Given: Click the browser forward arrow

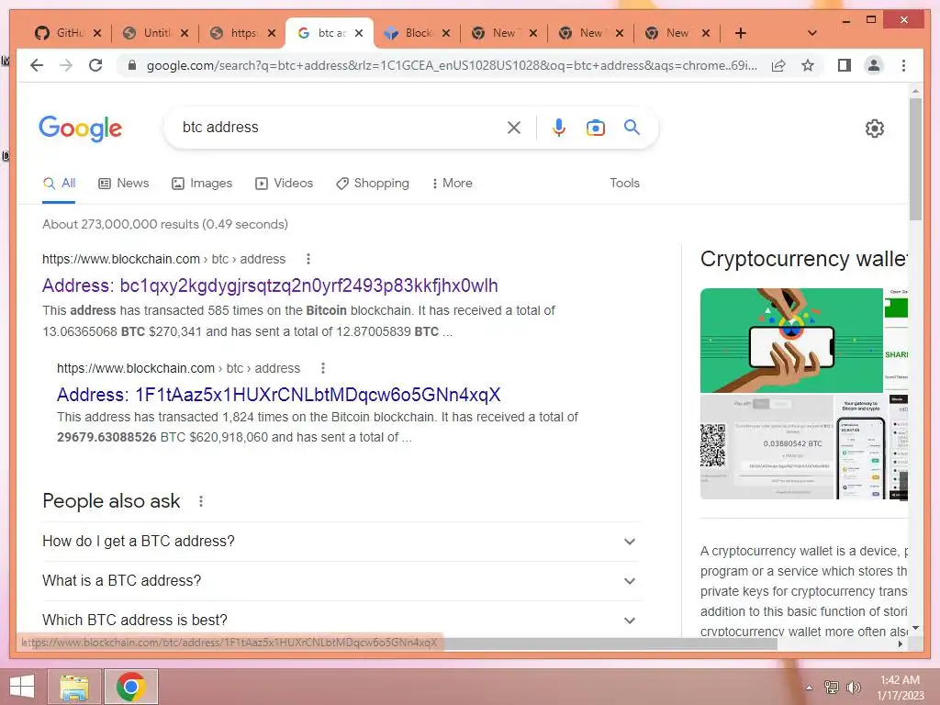Looking at the screenshot, I should (x=66, y=65).
